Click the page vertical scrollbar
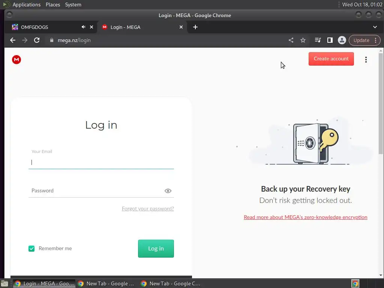The image size is (384, 288). point(381,103)
